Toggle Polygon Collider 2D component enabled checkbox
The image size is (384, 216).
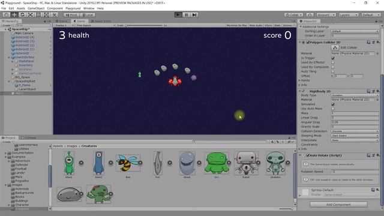[308, 43]
